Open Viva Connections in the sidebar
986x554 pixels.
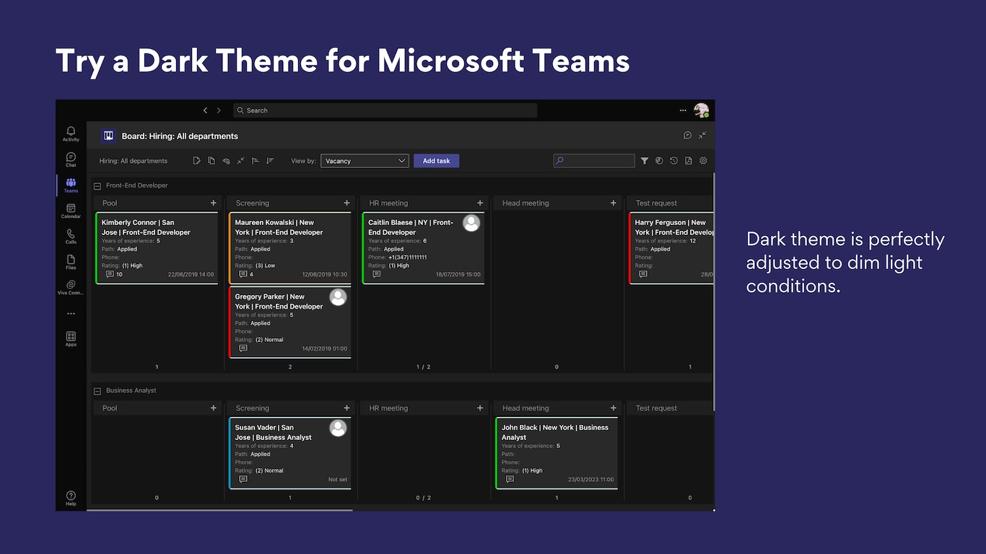click(71, 288)
